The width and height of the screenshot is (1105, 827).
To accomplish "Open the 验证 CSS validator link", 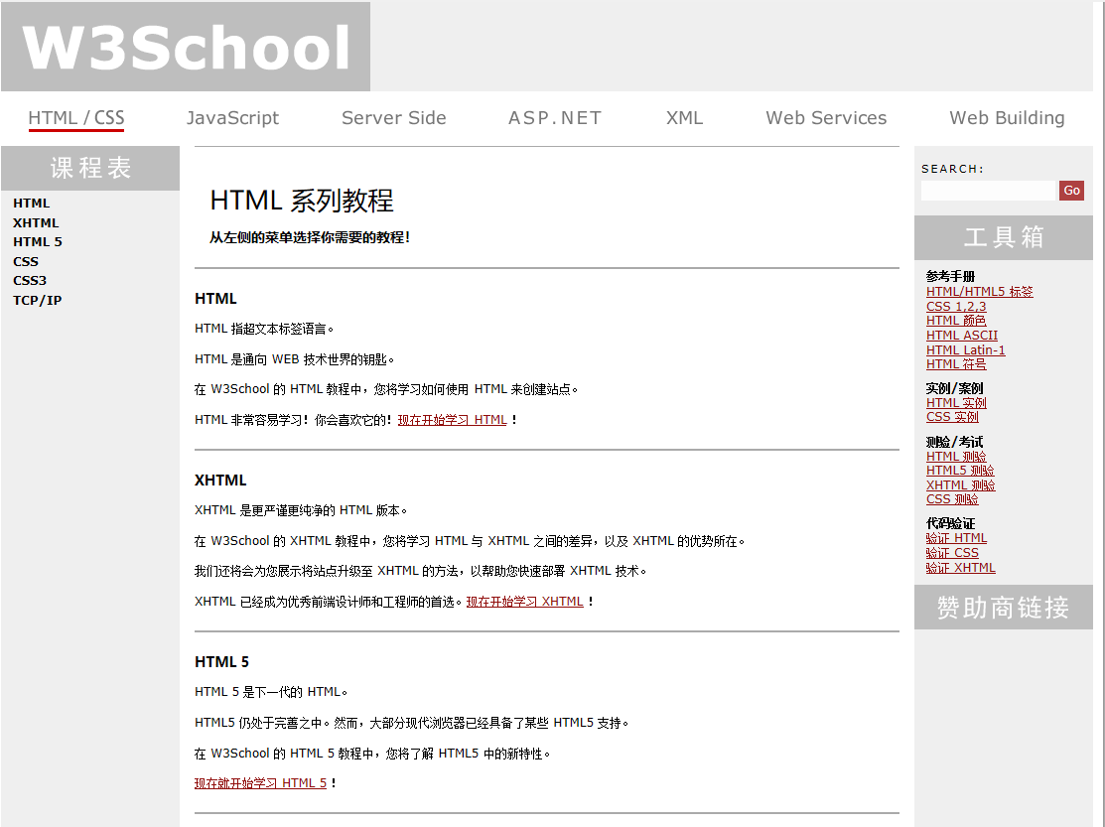I will [x=952, y=553].
